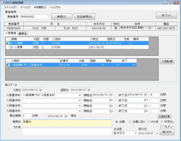Open third row 終了日 calendar icon
The width and height of the screenshot is (181, 141).
coord(146,106)
